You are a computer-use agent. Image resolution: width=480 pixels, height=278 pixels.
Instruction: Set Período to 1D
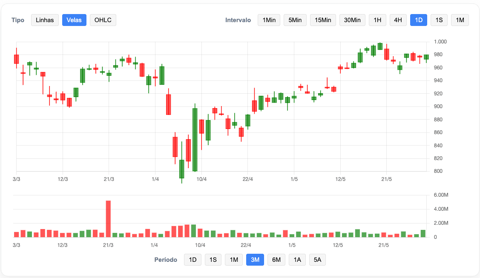coord(193,260)
